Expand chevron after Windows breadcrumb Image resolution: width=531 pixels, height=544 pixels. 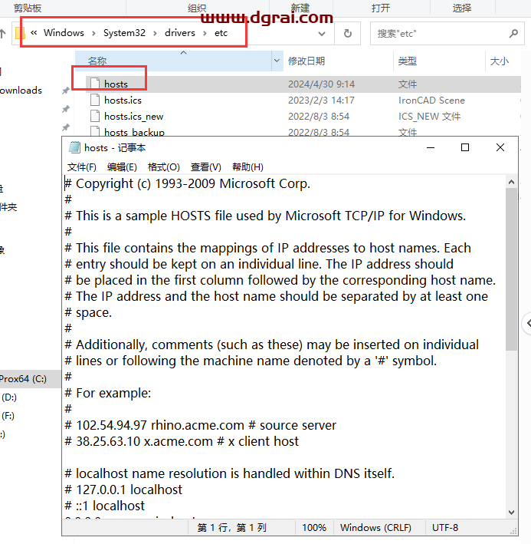tap(93, 33)
